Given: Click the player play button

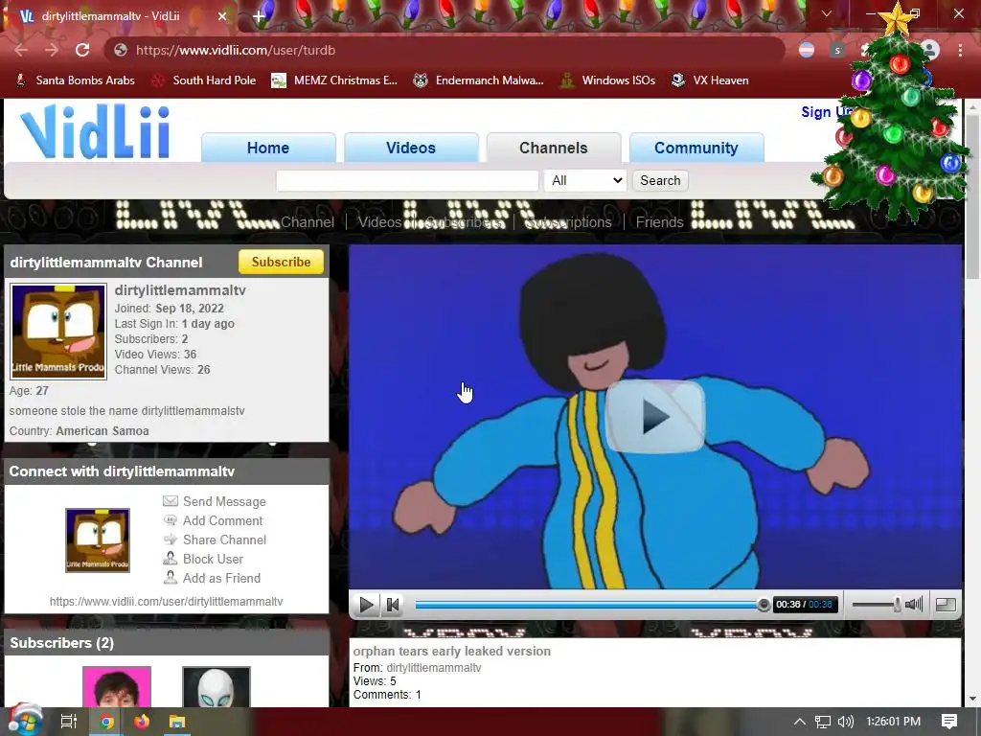Looking at the screenshot, I should point(367,605).
